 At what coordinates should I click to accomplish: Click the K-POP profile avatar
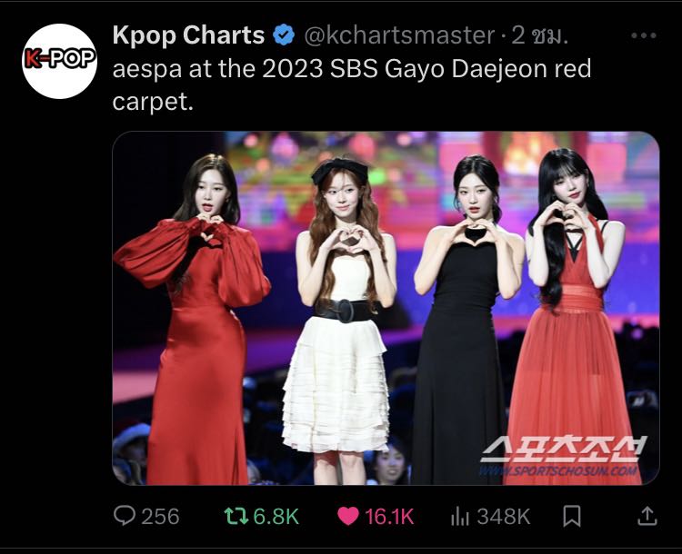[60, 61]
